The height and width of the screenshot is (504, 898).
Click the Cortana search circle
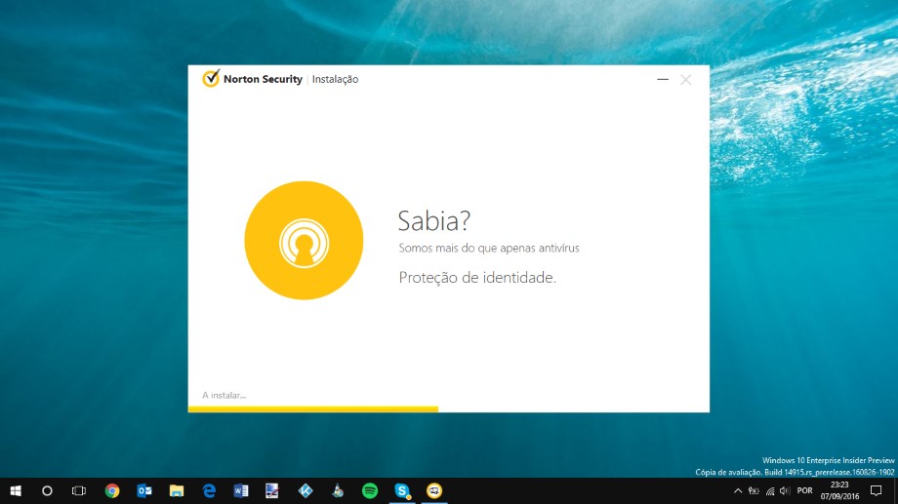point(47,490)
